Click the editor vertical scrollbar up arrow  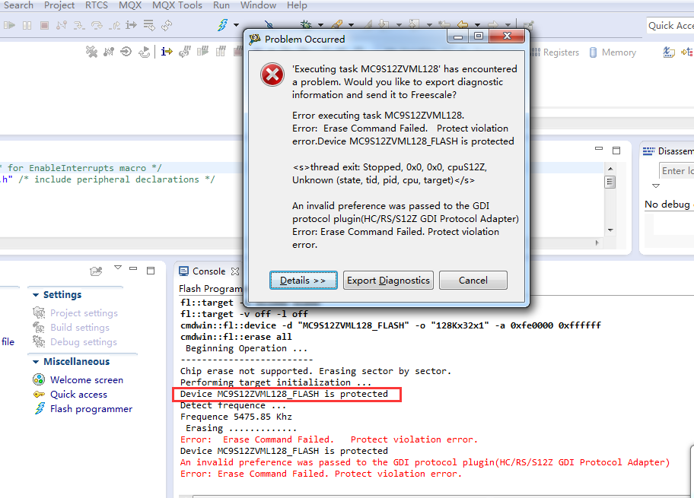[610, 169]
